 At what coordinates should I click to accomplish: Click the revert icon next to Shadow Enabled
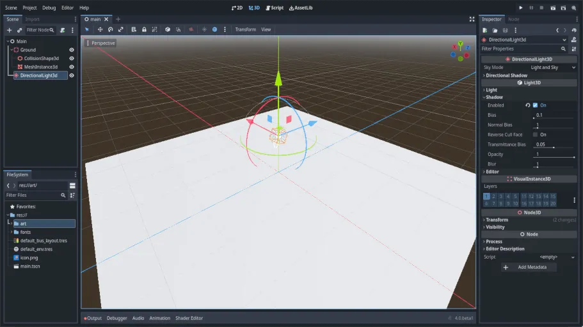pos(527,105)
